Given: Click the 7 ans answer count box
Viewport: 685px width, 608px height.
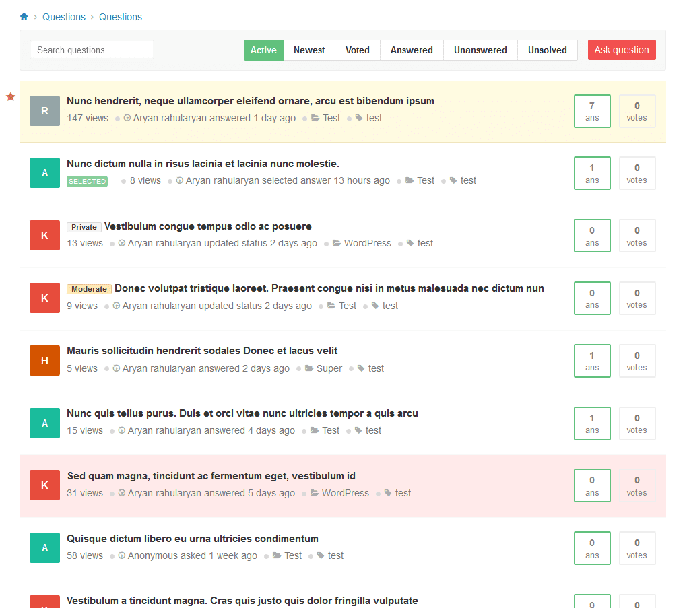Looking at the screenshot, I should point(591,111).
